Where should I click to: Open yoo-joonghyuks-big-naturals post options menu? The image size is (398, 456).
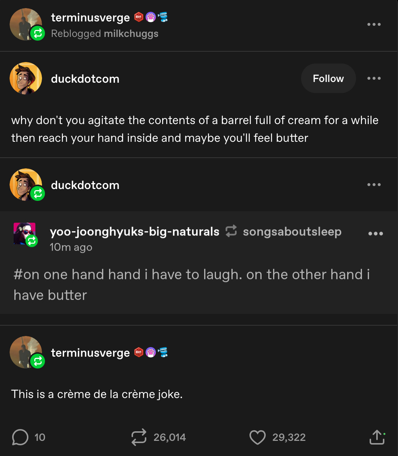point(376,233)
